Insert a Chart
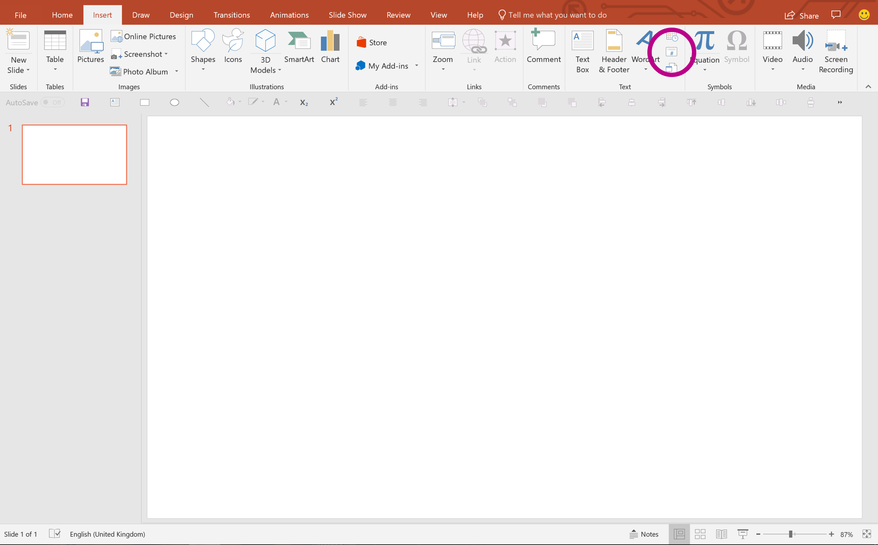The height and width of the screenshot is (545, 878). (x=330, y=47)
